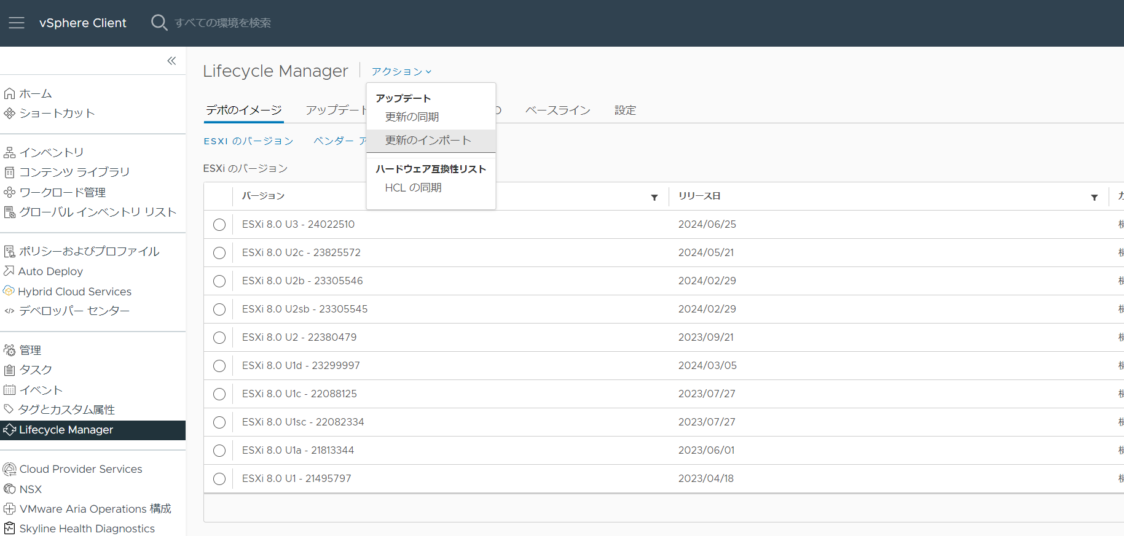The image size is (1124, 536).
Task: Click the NSX icon in sidebar
Action: 9,489
